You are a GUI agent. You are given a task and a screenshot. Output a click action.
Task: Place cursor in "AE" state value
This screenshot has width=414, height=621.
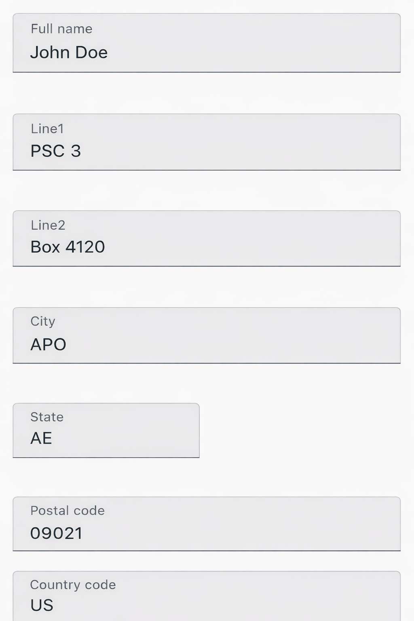point(41,438)
